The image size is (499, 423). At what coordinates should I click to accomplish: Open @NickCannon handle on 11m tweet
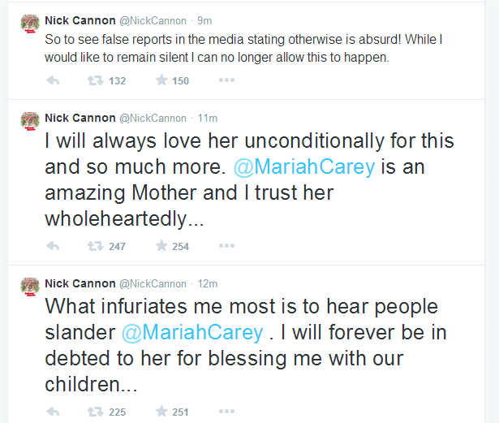tap(153, 118)
